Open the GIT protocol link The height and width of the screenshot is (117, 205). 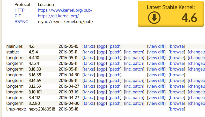tap(18, 16)
